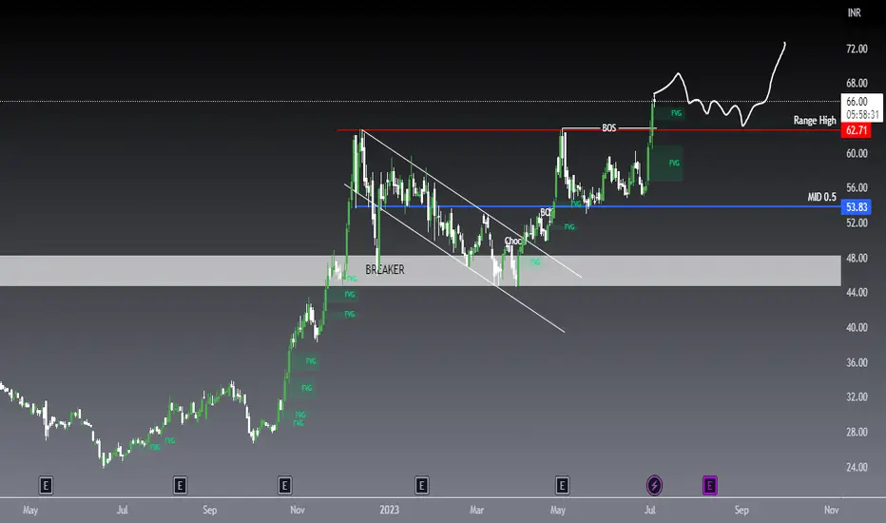Open the earnings E marker between 2023 and Mar
The height and width of the screenshot is (523, 886).
pyautogui.click(x=421, y=485)
